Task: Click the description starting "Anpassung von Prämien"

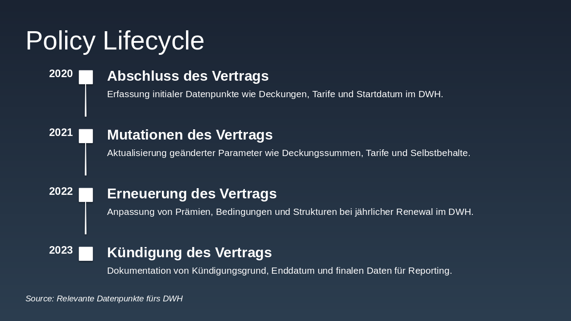Action: 290,212
